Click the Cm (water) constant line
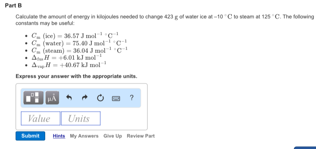316x149 pixels. point(79,43)
